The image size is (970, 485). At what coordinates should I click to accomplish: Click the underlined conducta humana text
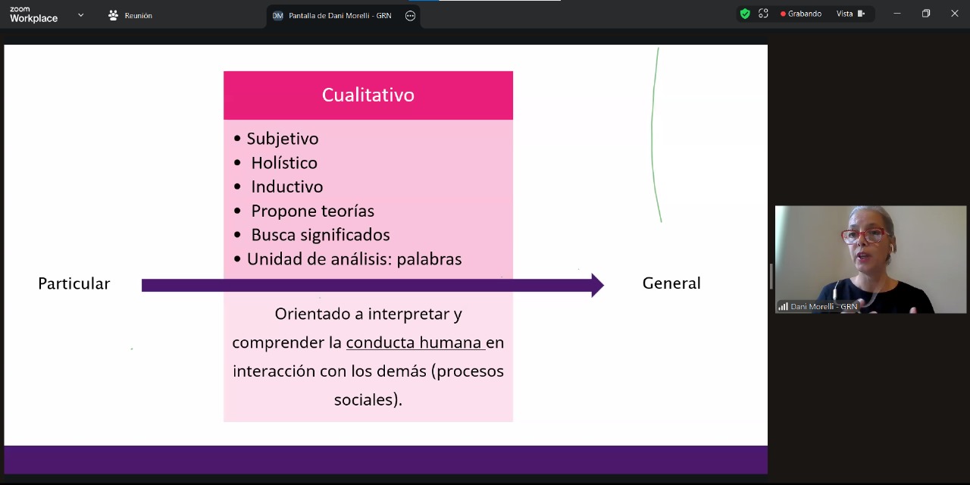coord(415,343)
